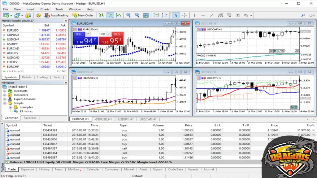
Task: Switch to the History tab
Action: coord(44,169)
